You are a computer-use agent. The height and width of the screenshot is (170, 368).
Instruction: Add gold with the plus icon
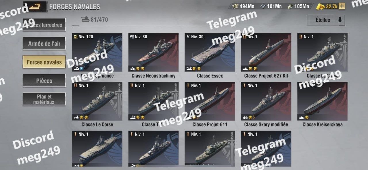pyautogui.click(x=342, y=6)
